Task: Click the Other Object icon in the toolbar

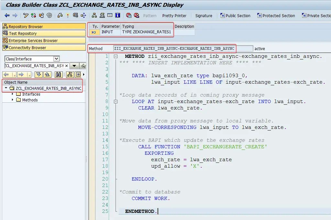Action: (41, 16)
